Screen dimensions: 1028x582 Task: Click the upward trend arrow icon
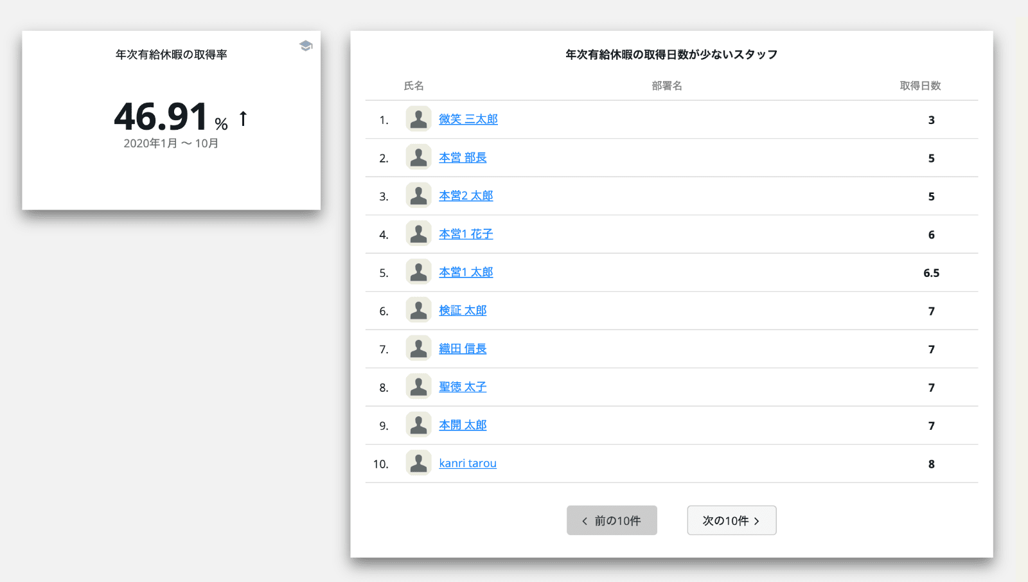tap(243, 118)
